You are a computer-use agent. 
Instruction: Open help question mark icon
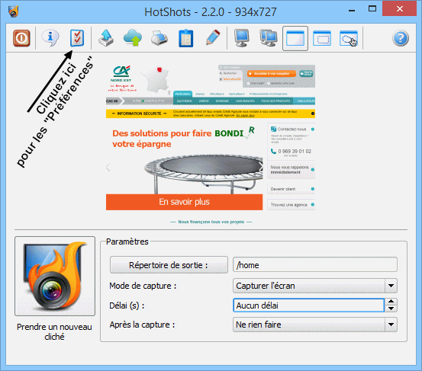tap(400, 38)
